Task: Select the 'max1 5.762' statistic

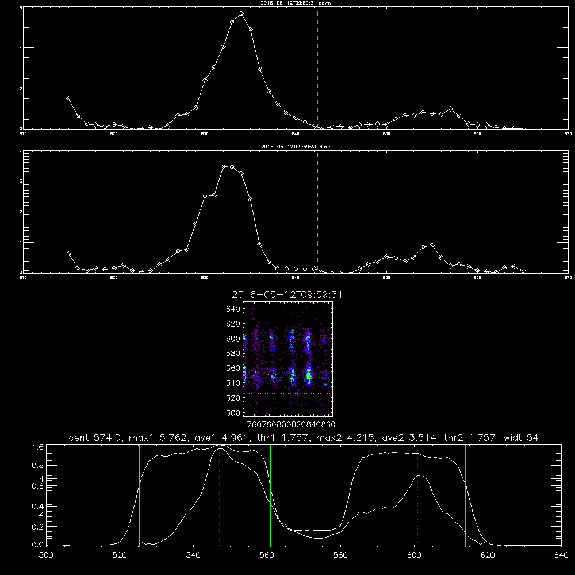Action: [x=158, y=438]
